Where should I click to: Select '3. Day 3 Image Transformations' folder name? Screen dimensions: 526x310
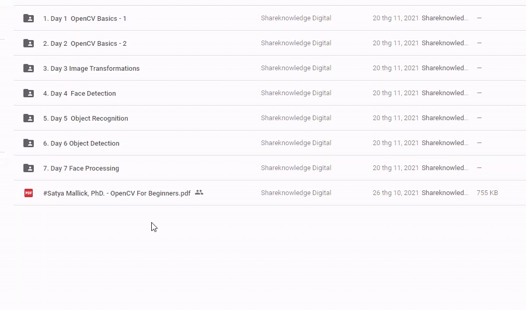(x=91, y=69)
